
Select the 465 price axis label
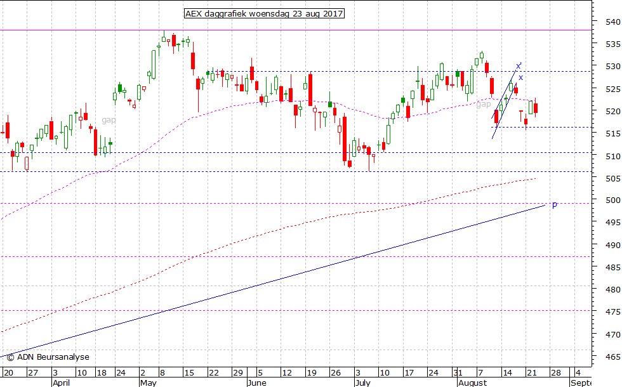coord(613,357)
